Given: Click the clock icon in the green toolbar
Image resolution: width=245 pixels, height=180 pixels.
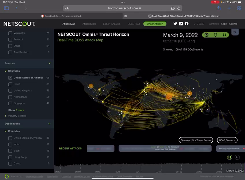Looking at the screenshot, I should tap(207, 35).
